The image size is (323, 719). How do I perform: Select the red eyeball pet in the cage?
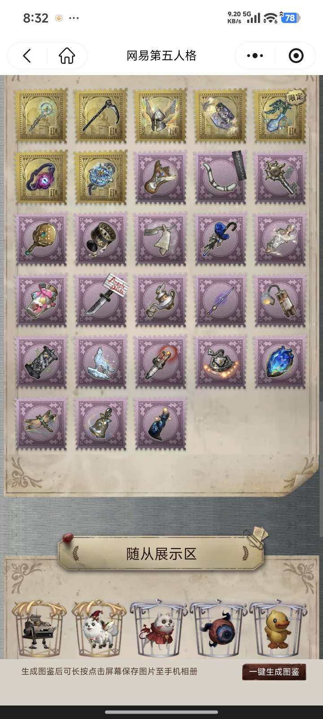point(218,629)
